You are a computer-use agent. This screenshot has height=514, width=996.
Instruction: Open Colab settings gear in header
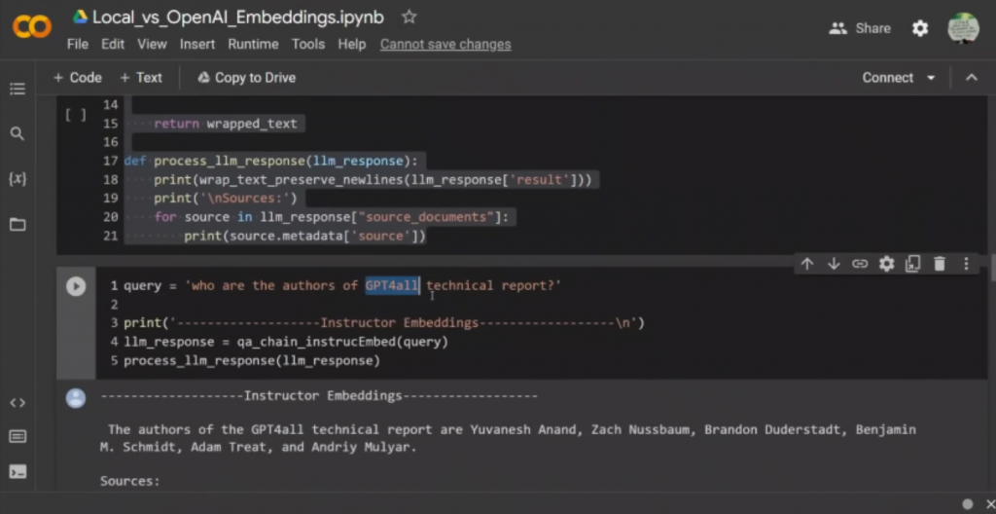pos(920,28)
